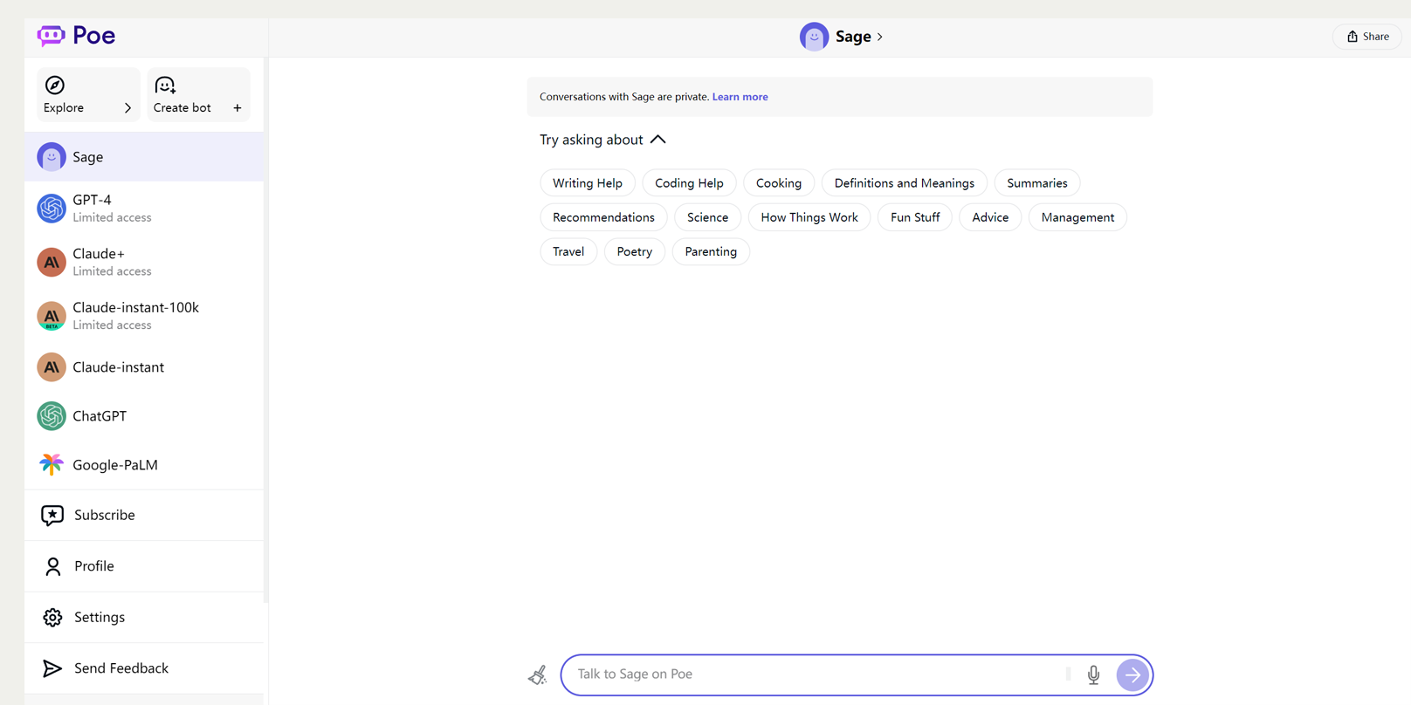This screenshot has height=705, width=1411.
Task: Click the Sage avatar in sidebar
Action: coord(52,157)
